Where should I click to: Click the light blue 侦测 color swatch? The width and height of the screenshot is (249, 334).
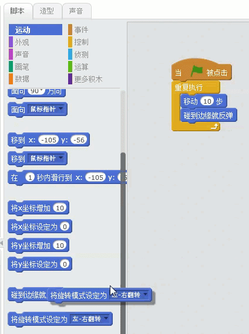(x=70, y=54)
